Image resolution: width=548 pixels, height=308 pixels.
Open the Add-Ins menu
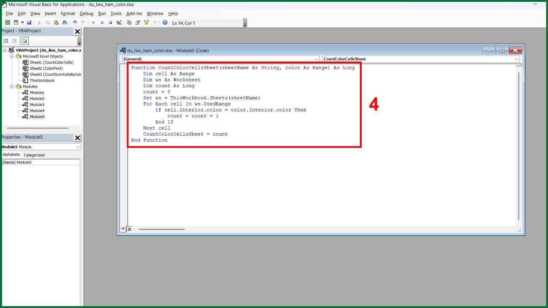[134, 14]
